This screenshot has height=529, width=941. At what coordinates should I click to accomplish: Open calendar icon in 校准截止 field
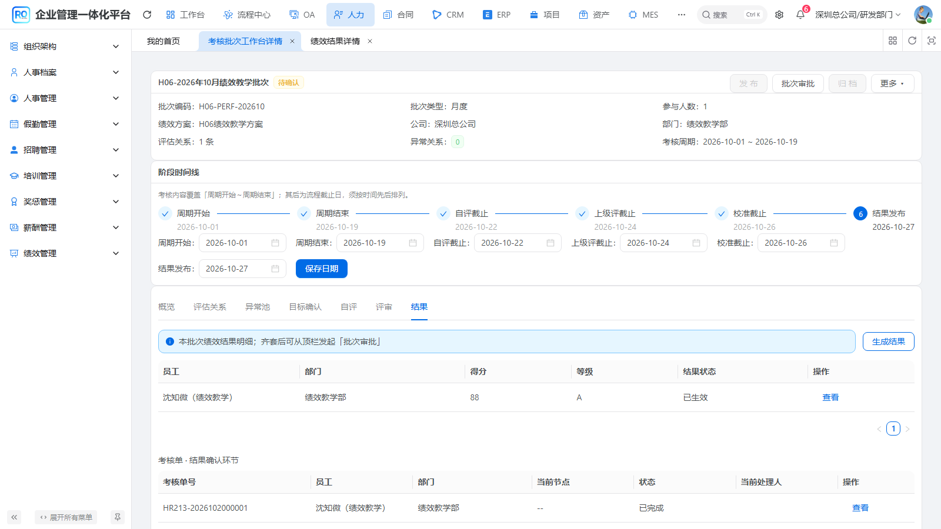[x=834, y=243]
